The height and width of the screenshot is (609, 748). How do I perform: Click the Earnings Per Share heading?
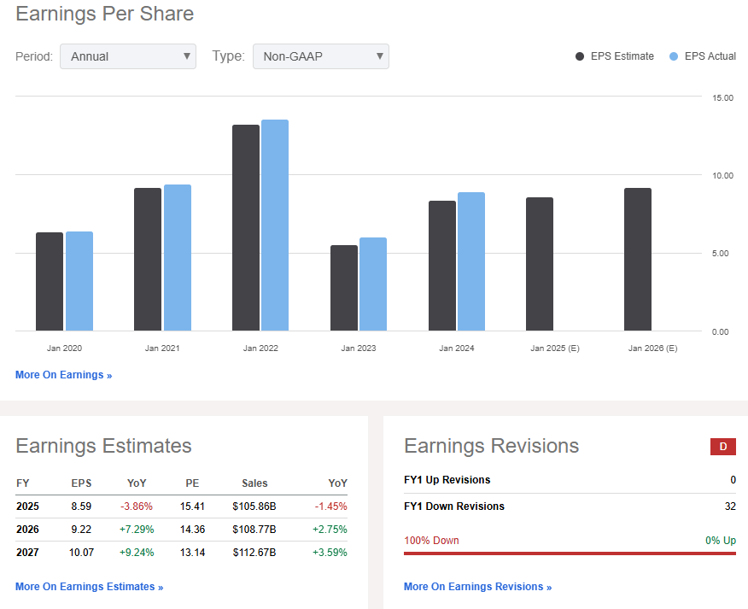pos(104,14)
